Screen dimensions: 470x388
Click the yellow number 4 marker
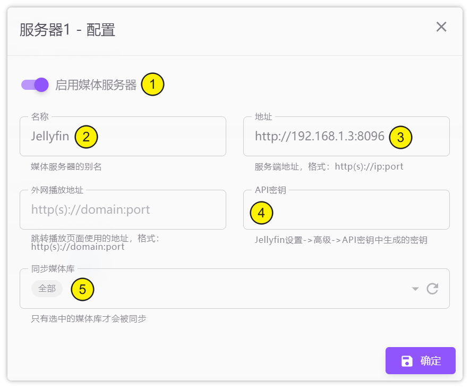click(261, 213)
